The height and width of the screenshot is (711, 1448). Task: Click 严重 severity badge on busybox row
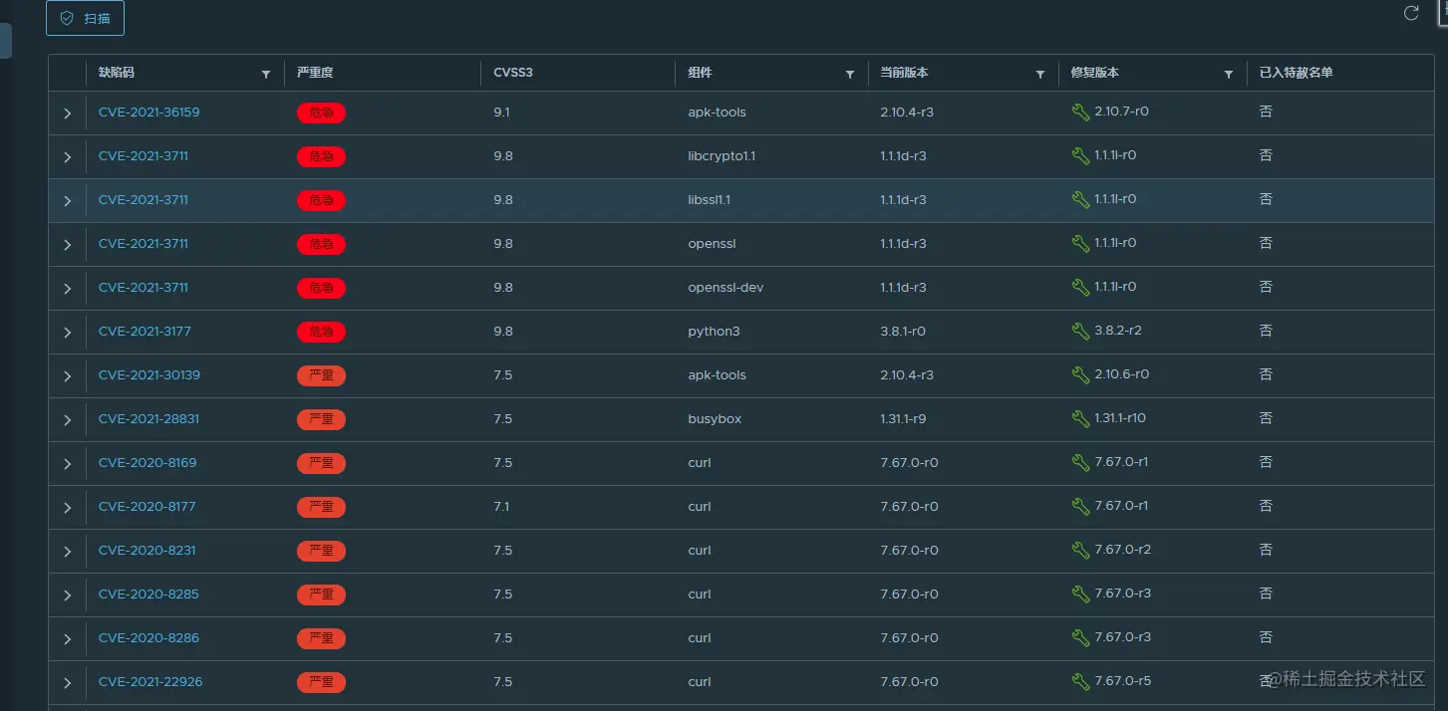321,420
